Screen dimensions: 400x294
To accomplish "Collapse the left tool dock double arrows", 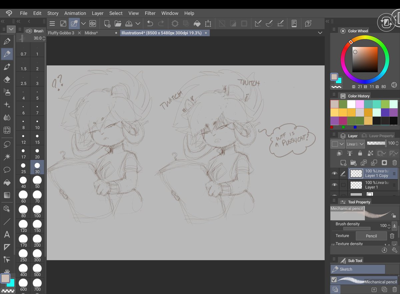I will pyautogui.click(x=3, y=21).
